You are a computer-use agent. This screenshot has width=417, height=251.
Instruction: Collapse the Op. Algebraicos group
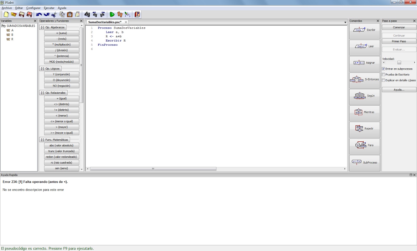tap(42, 27)
